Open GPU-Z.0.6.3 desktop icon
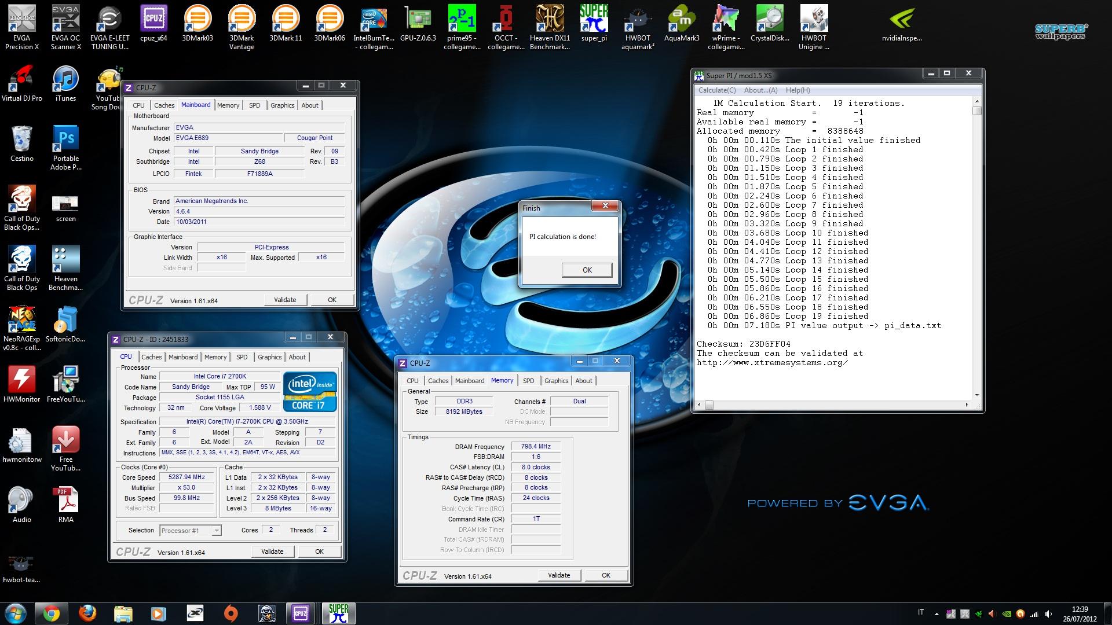Image resolution: width=1112 pixels, height=625 pixels. pos(418,24)
